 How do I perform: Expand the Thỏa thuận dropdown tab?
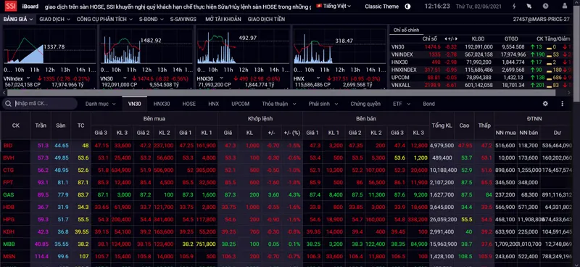279,104
